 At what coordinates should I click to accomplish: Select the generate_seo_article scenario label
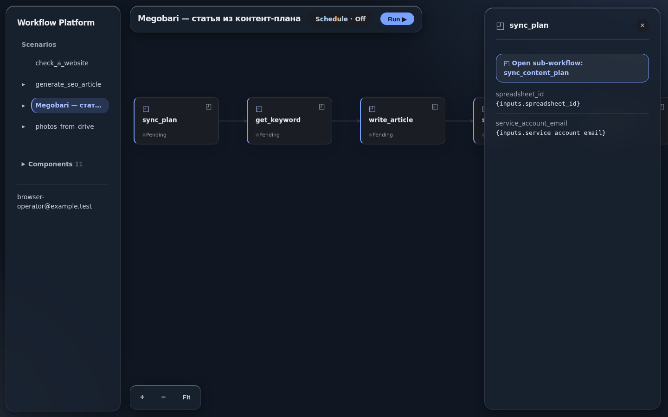pos(68,84)
